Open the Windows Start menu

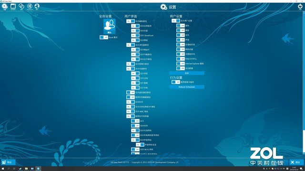[3, 169]
